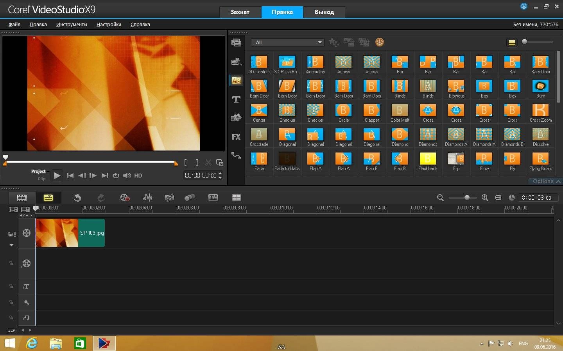Enlarge the preview window
Image resolution: width=563 pixels, height=351 pixels.
click(220, 162)
